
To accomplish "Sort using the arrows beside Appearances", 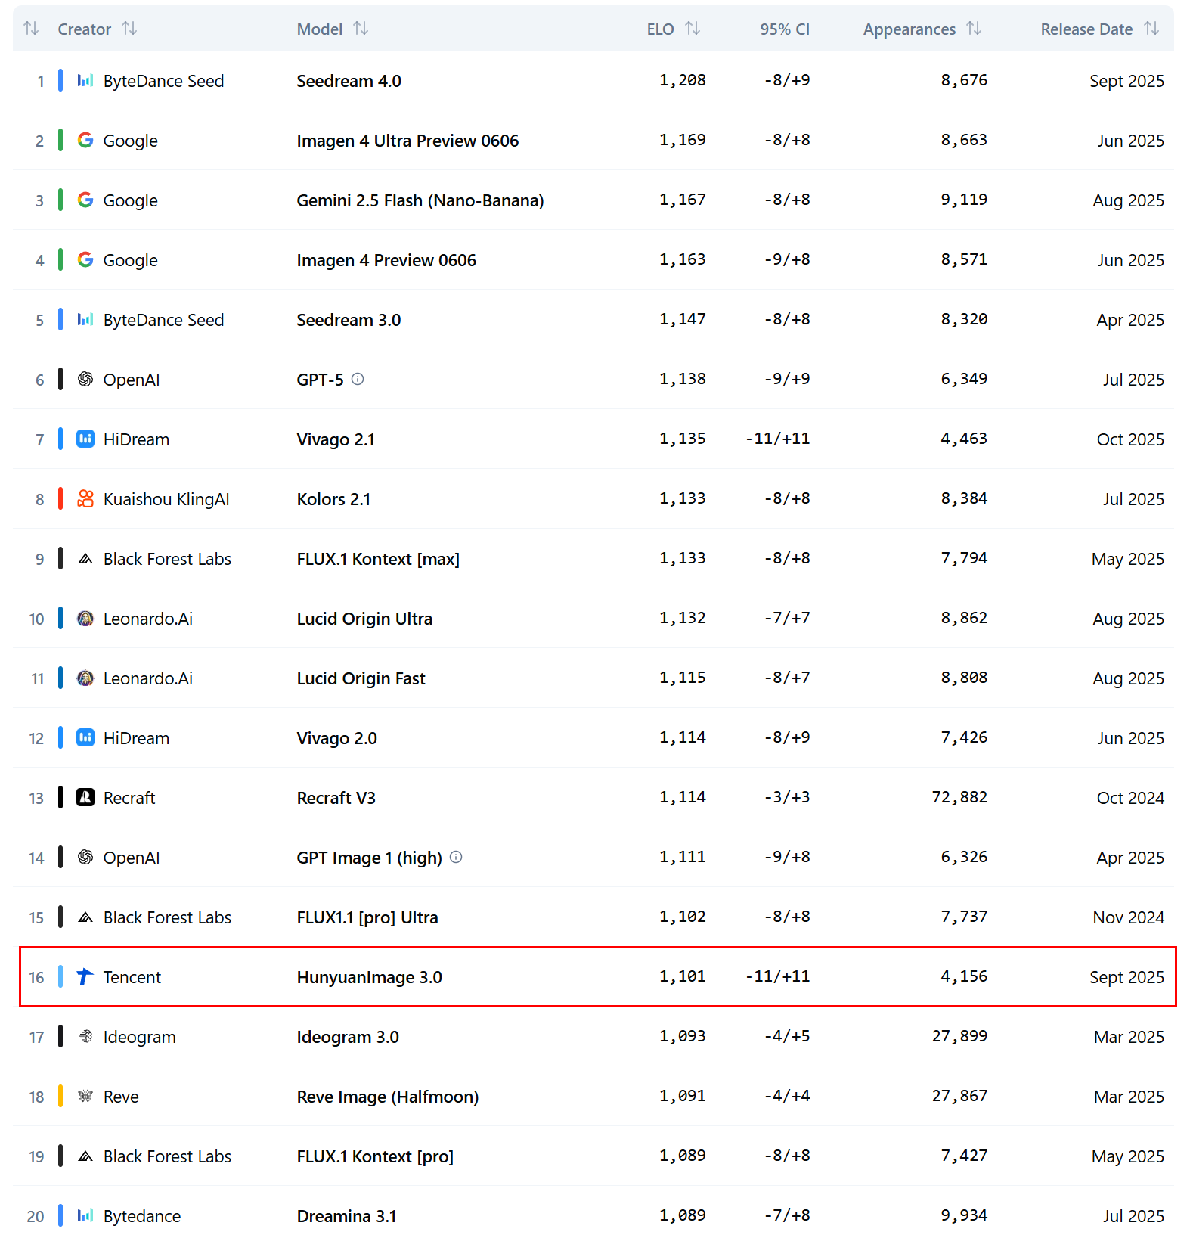I will pyautogui.click(x=974, y=29).
